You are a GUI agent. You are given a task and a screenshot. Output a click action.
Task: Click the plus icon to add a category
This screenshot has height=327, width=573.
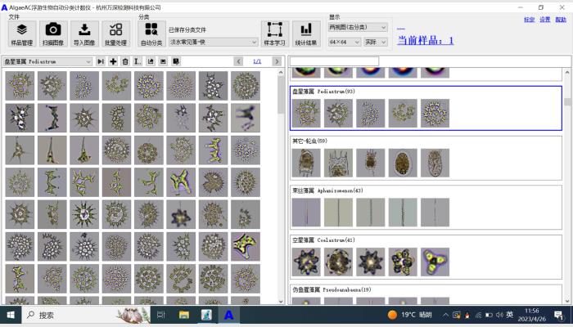click(113, 61)
